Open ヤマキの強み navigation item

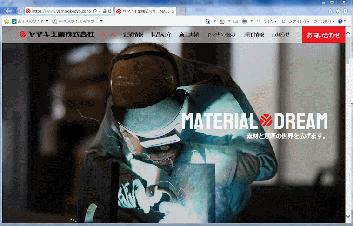[x=221, y=34]
